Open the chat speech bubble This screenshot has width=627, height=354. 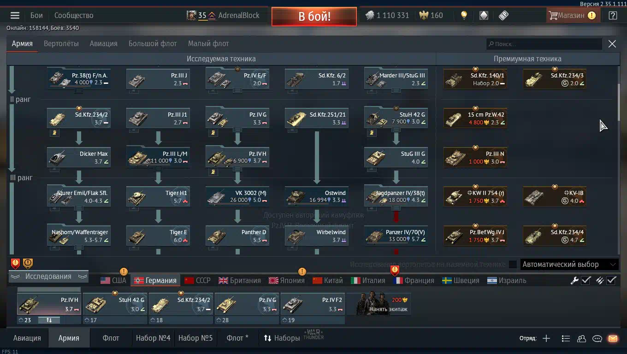click(597, 338)
